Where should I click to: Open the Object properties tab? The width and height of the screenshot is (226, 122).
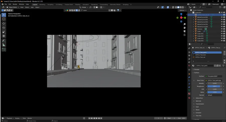[x=189, y=74]
